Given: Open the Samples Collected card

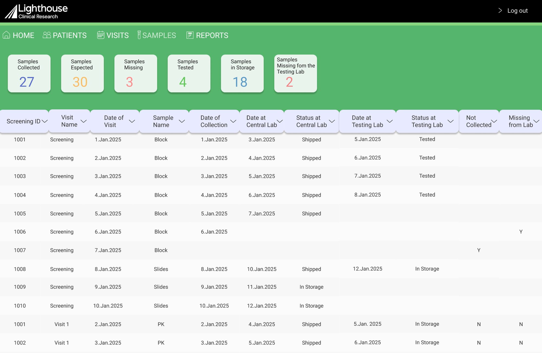Looking at the screenshot, I should coord(29,73).
